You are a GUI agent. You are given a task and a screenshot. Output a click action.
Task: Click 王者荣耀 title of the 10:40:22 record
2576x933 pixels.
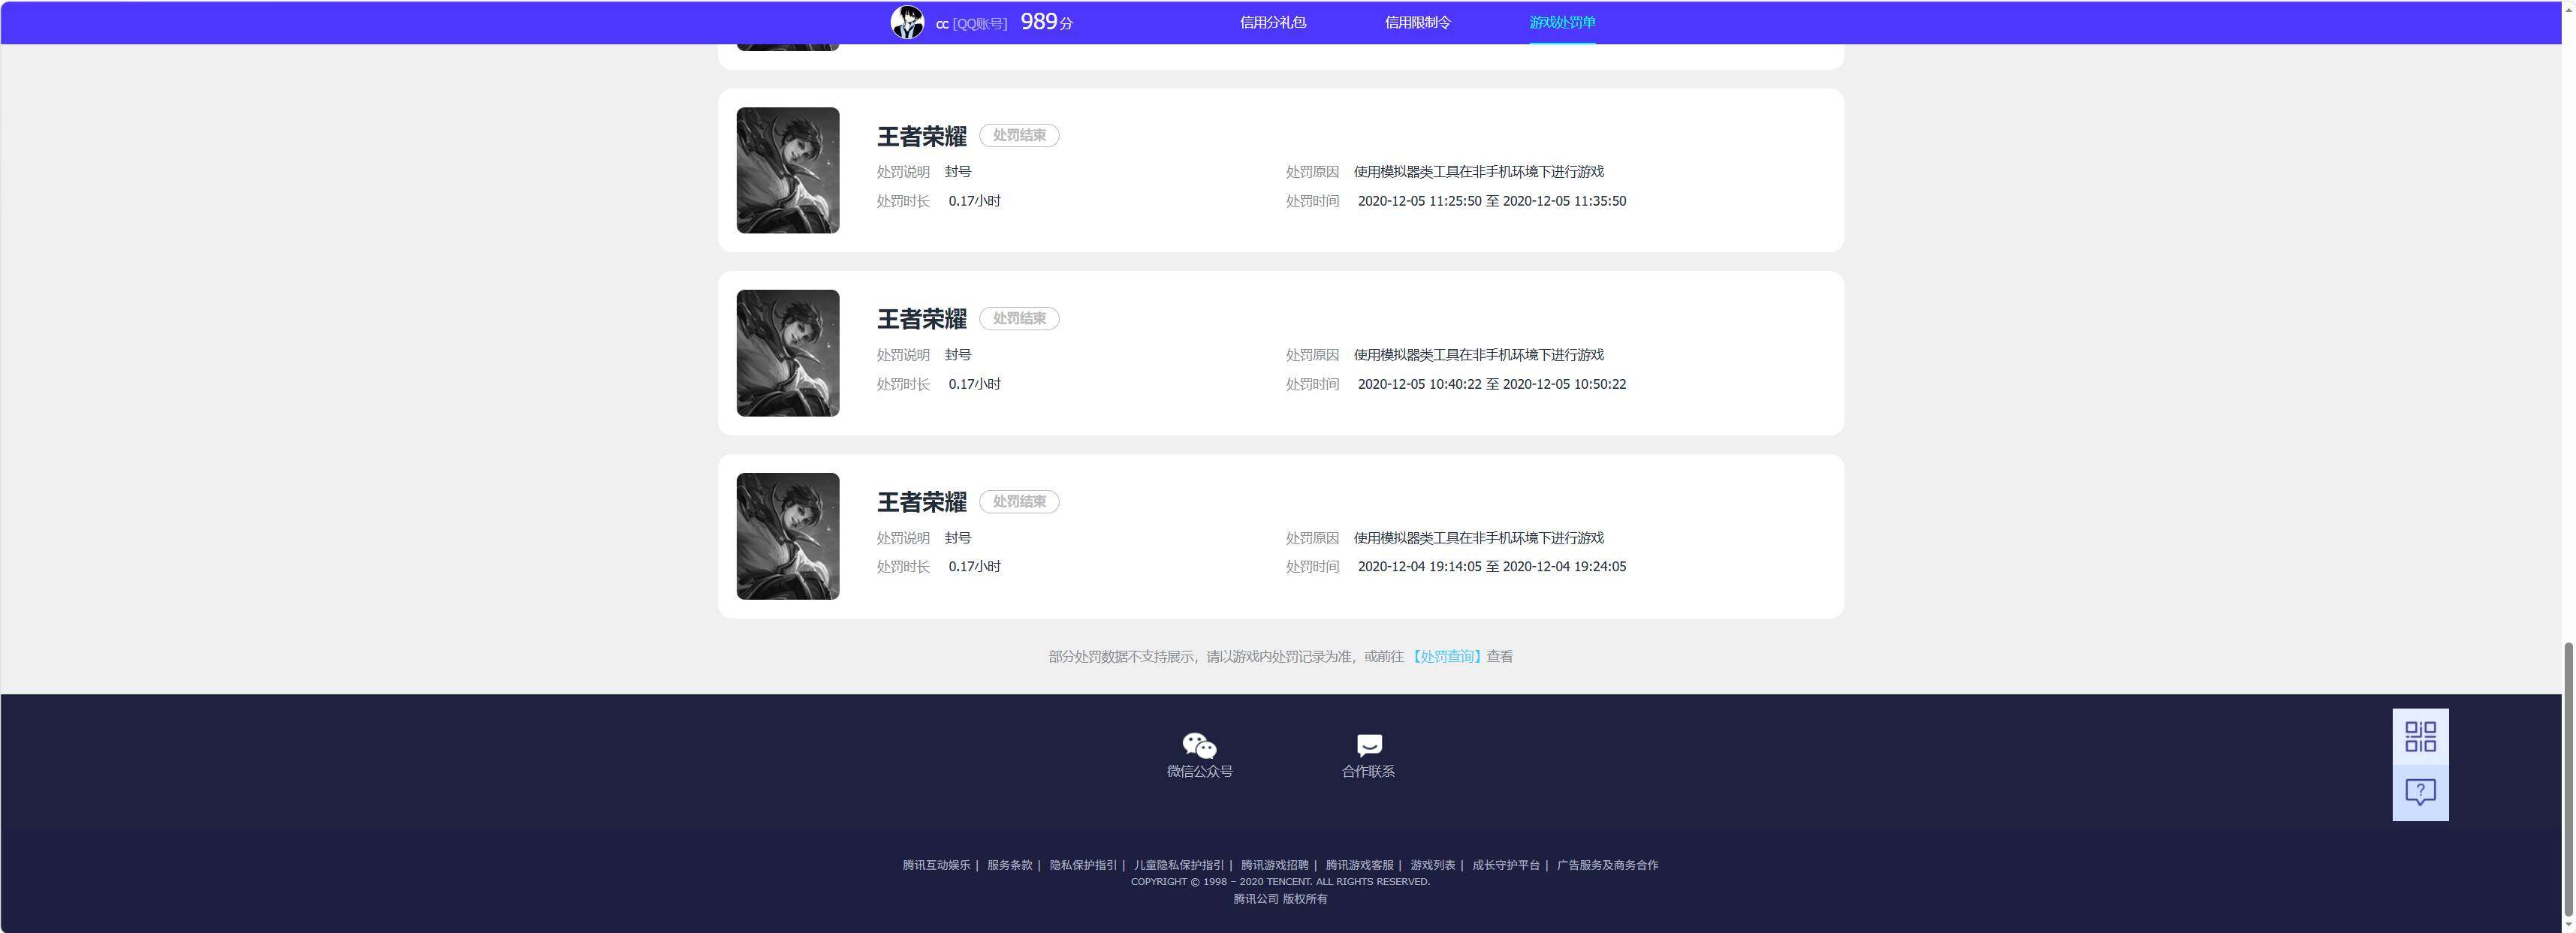pyautogui.click(x=922, y=319)
